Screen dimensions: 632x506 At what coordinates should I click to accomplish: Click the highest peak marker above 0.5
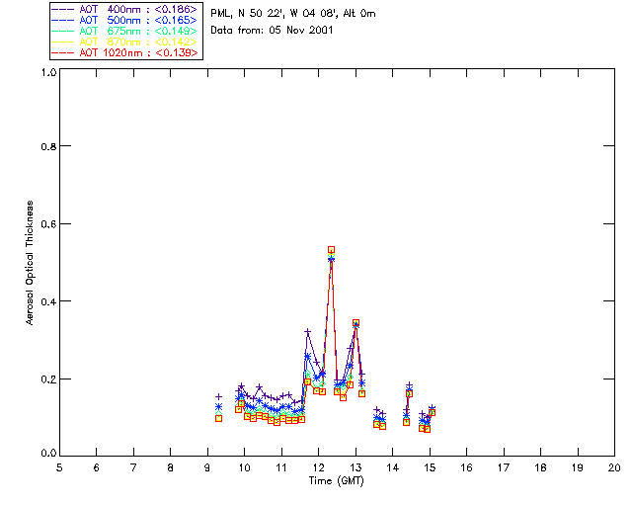[x=332, y=250]
